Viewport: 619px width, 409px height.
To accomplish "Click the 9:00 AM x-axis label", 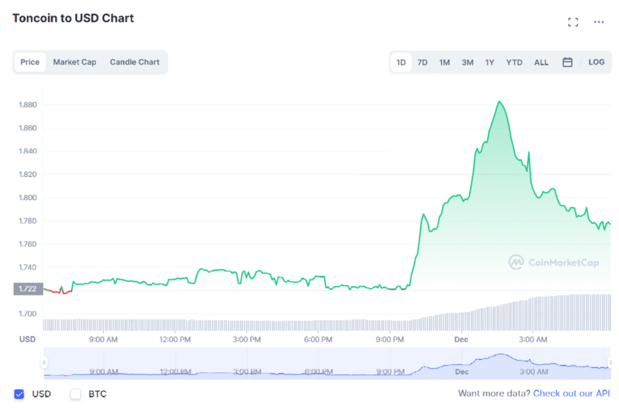I will pyautogui.click(x=103, y=340).
